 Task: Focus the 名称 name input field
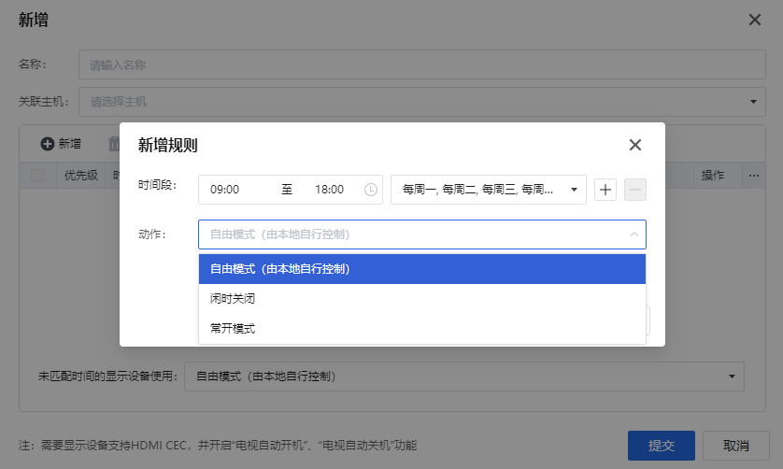pos(420,65)
